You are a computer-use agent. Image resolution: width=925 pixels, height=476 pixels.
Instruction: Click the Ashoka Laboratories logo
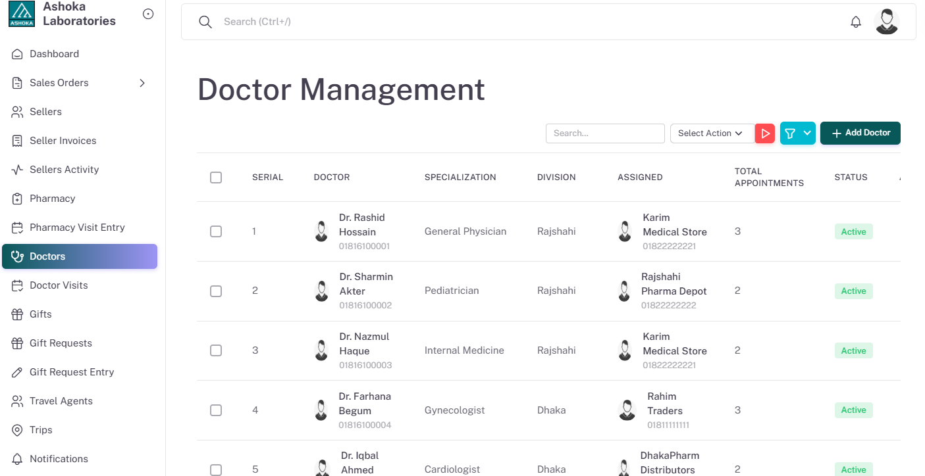22,14
